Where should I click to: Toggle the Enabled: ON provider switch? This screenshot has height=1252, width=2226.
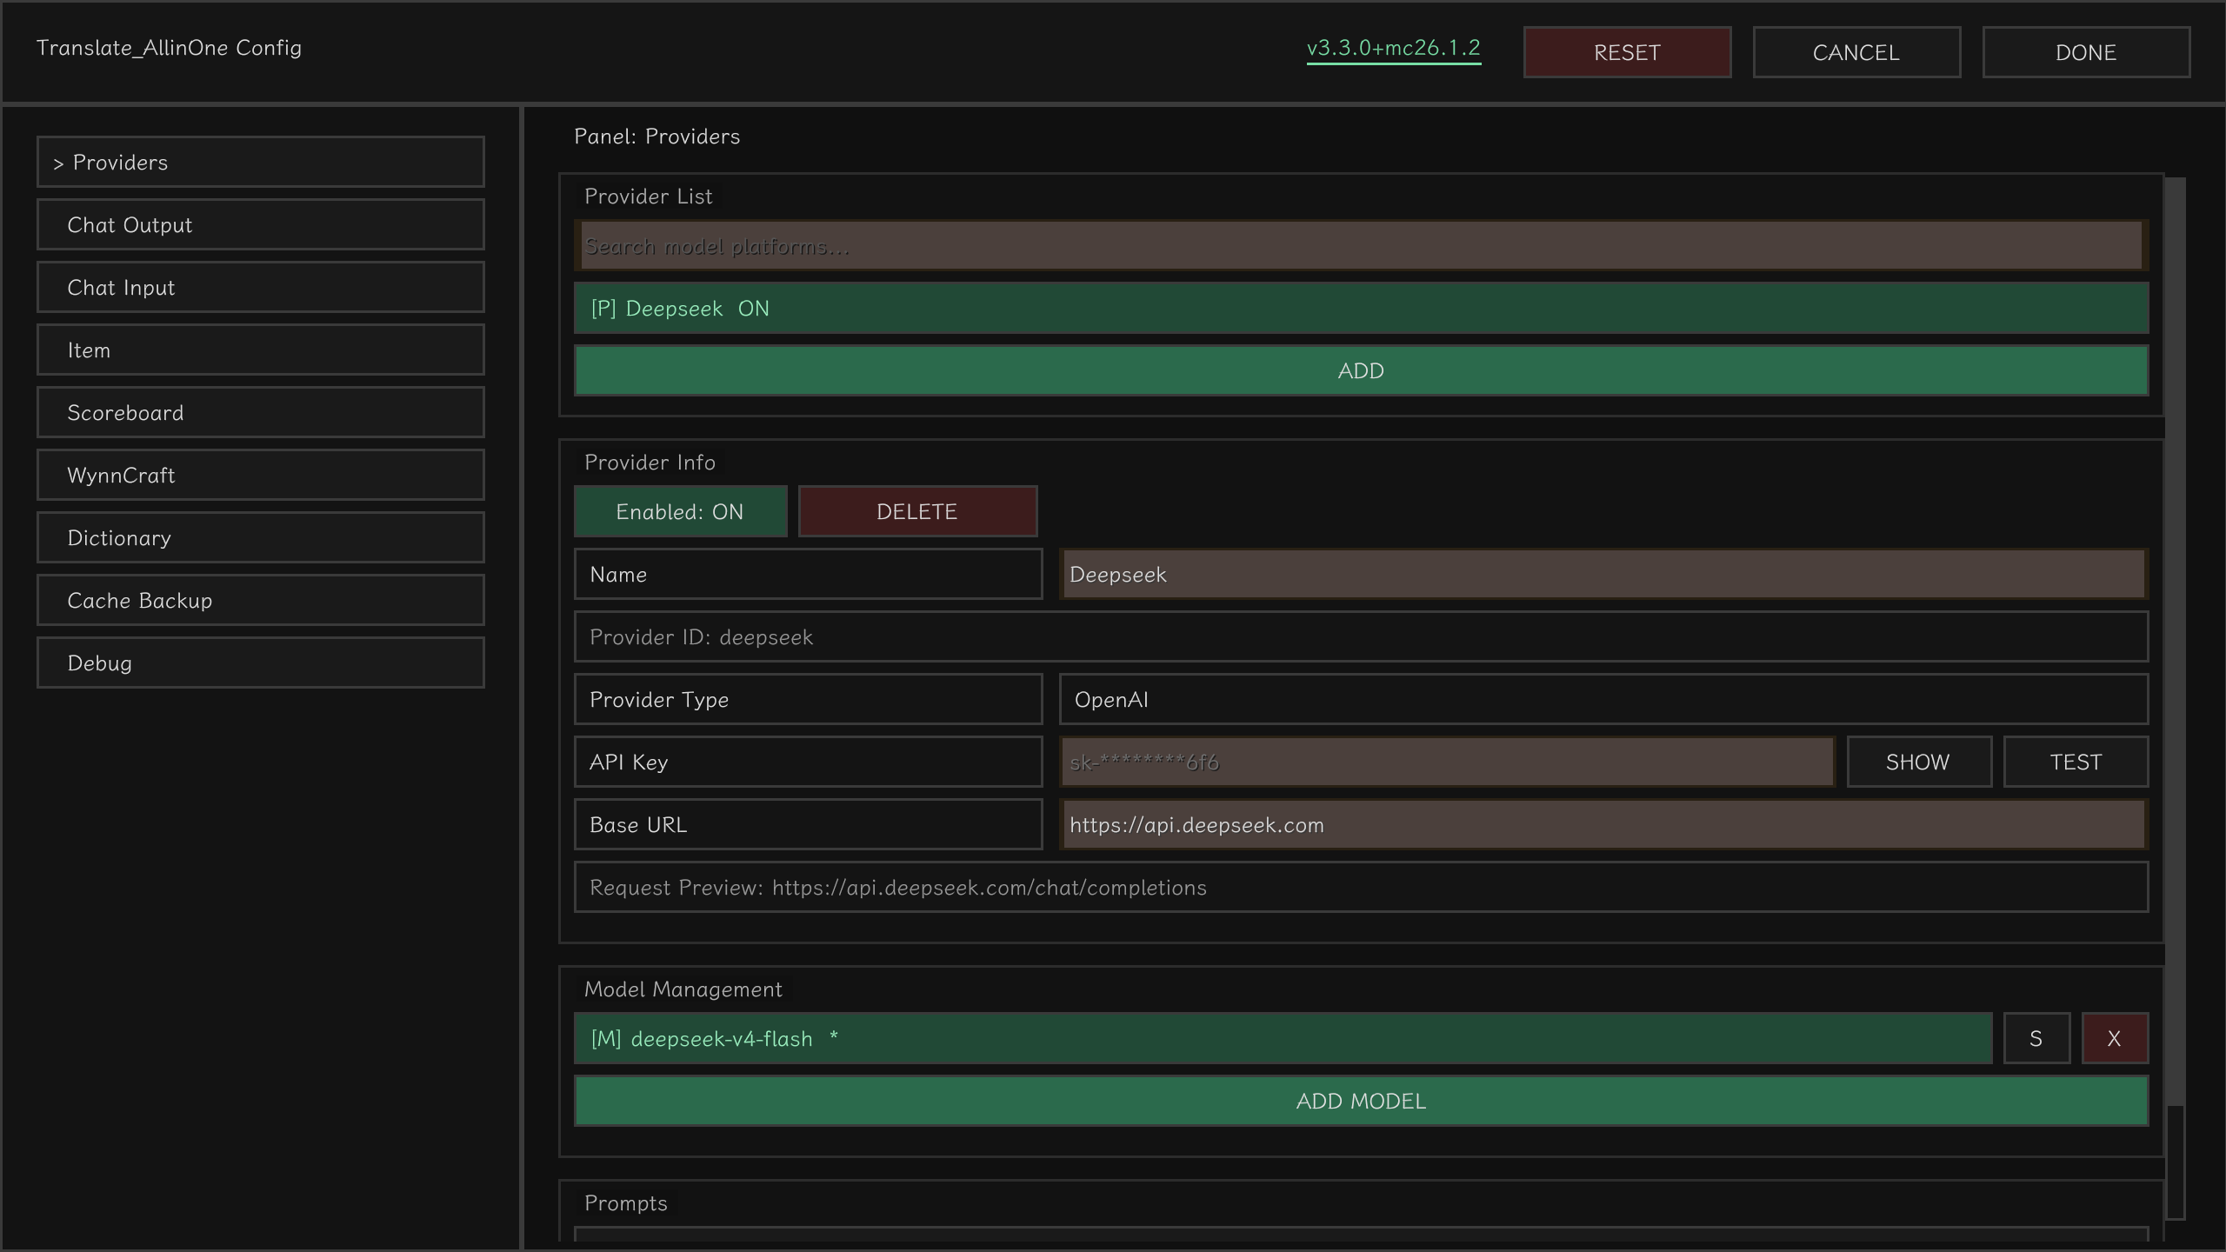coord(680,511)
